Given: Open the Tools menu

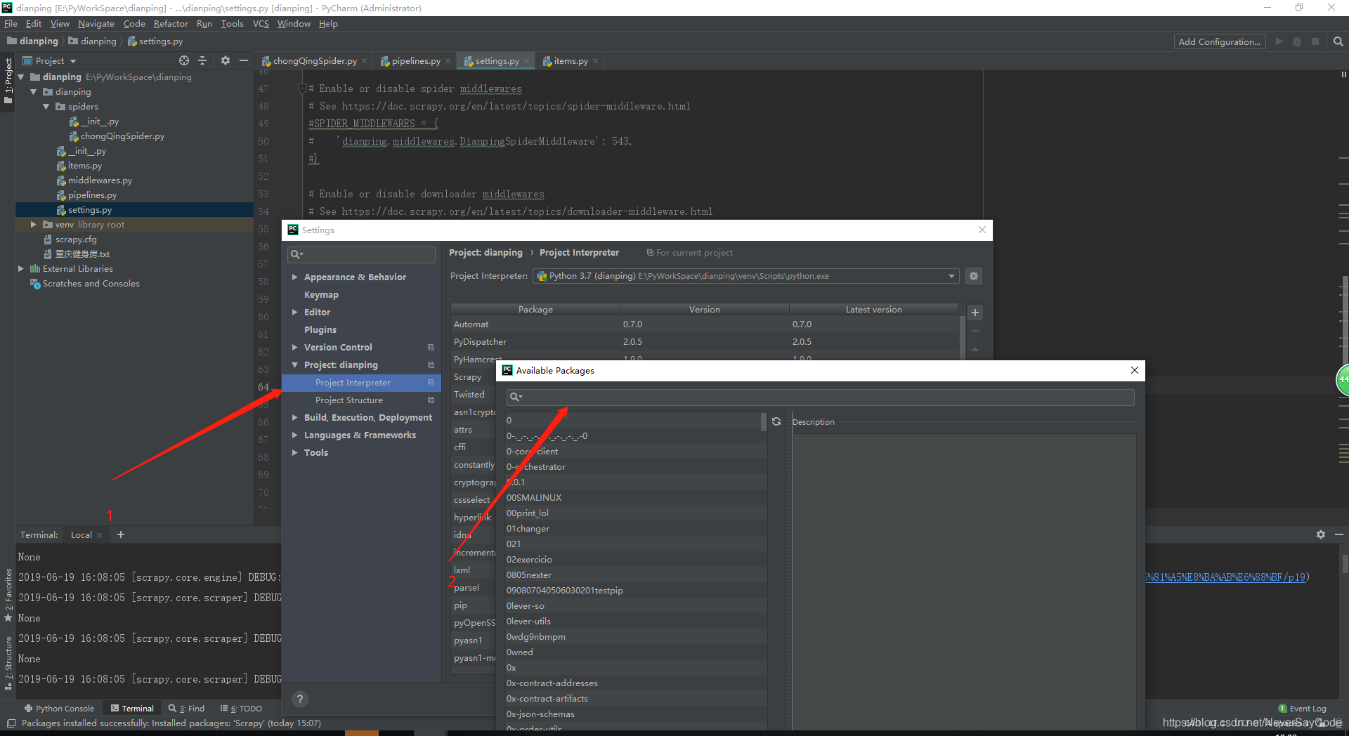Looking at the screenshot, I should (232, 24).
